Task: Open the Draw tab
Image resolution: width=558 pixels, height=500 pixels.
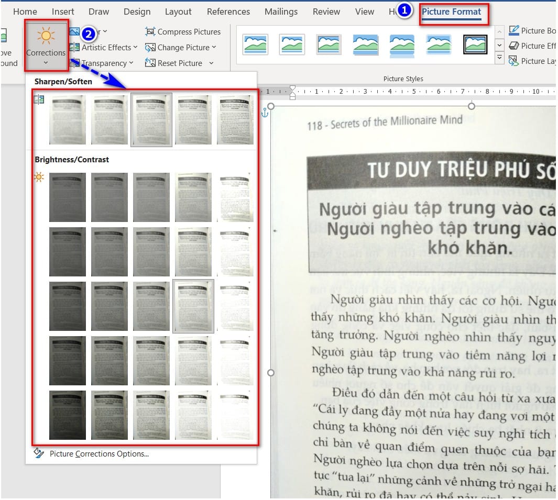Action: (x=99, y=12)
